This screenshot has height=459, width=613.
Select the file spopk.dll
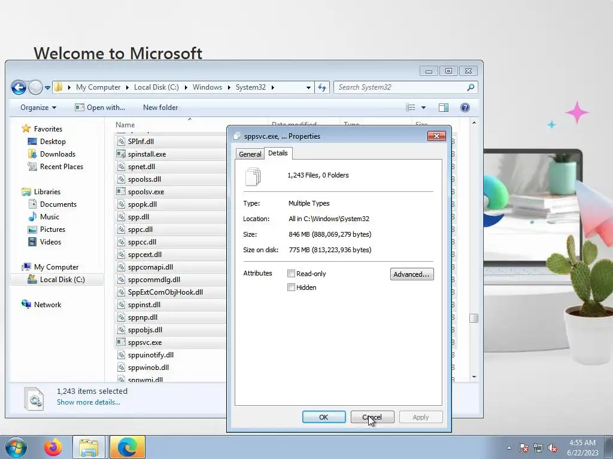[x=142, y=204]
